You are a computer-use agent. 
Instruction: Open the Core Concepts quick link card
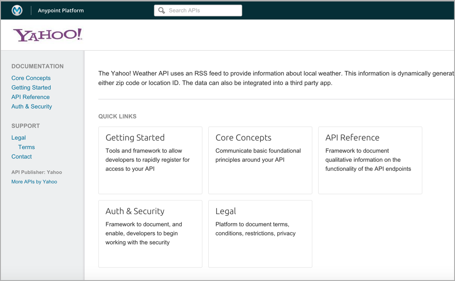(260, 160)
